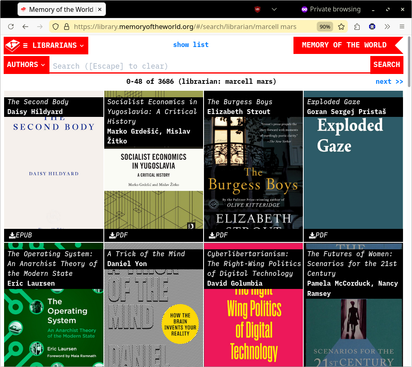Click the Memory of the World logo icon
The width and height of the screenshot is (412, 367).
[x=12, y=45]
